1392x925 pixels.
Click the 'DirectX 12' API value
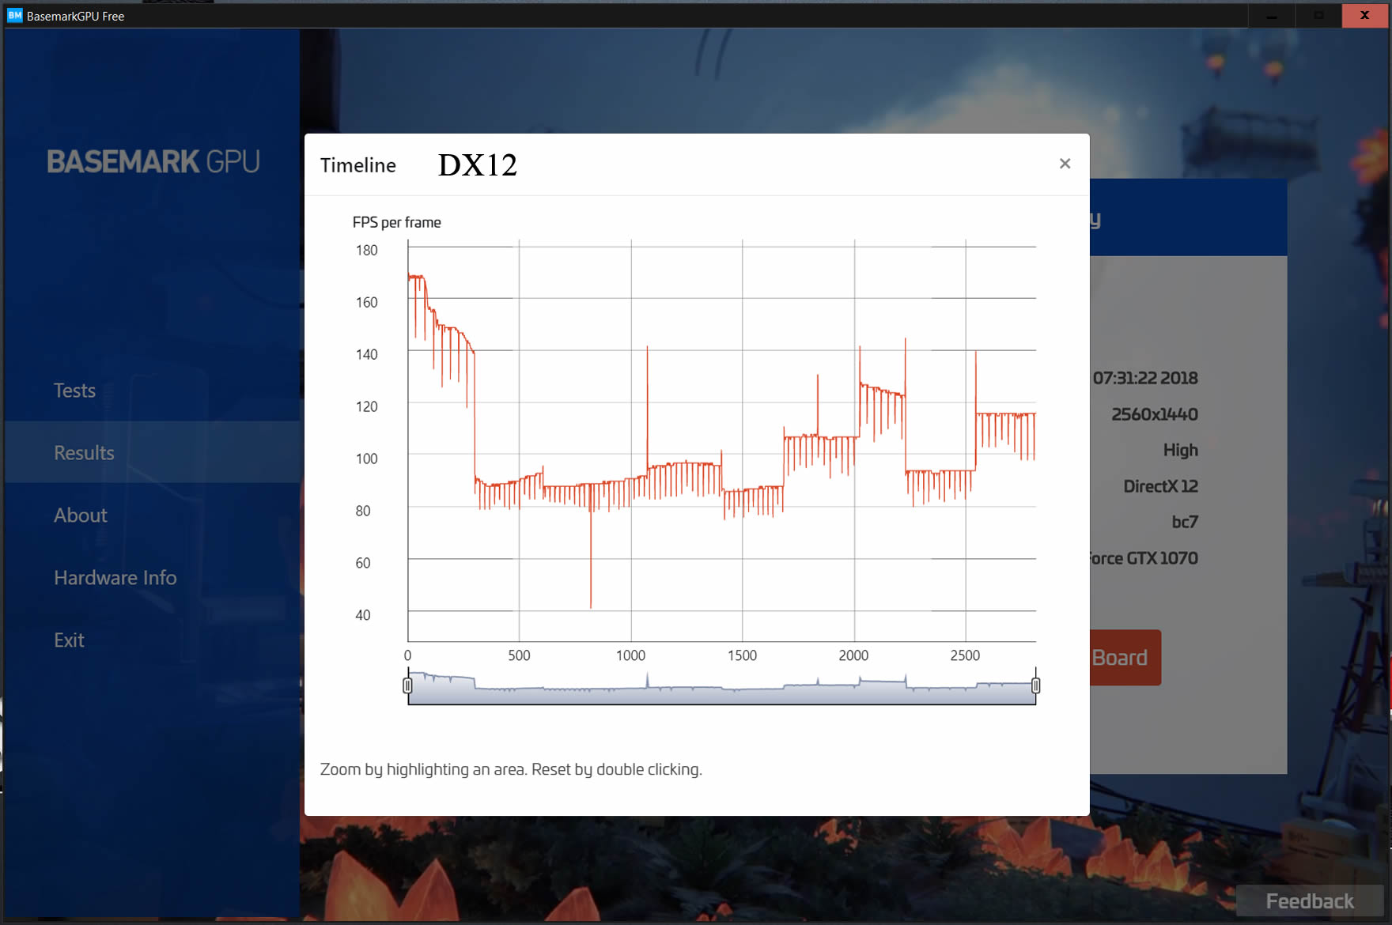[1161, 486]
